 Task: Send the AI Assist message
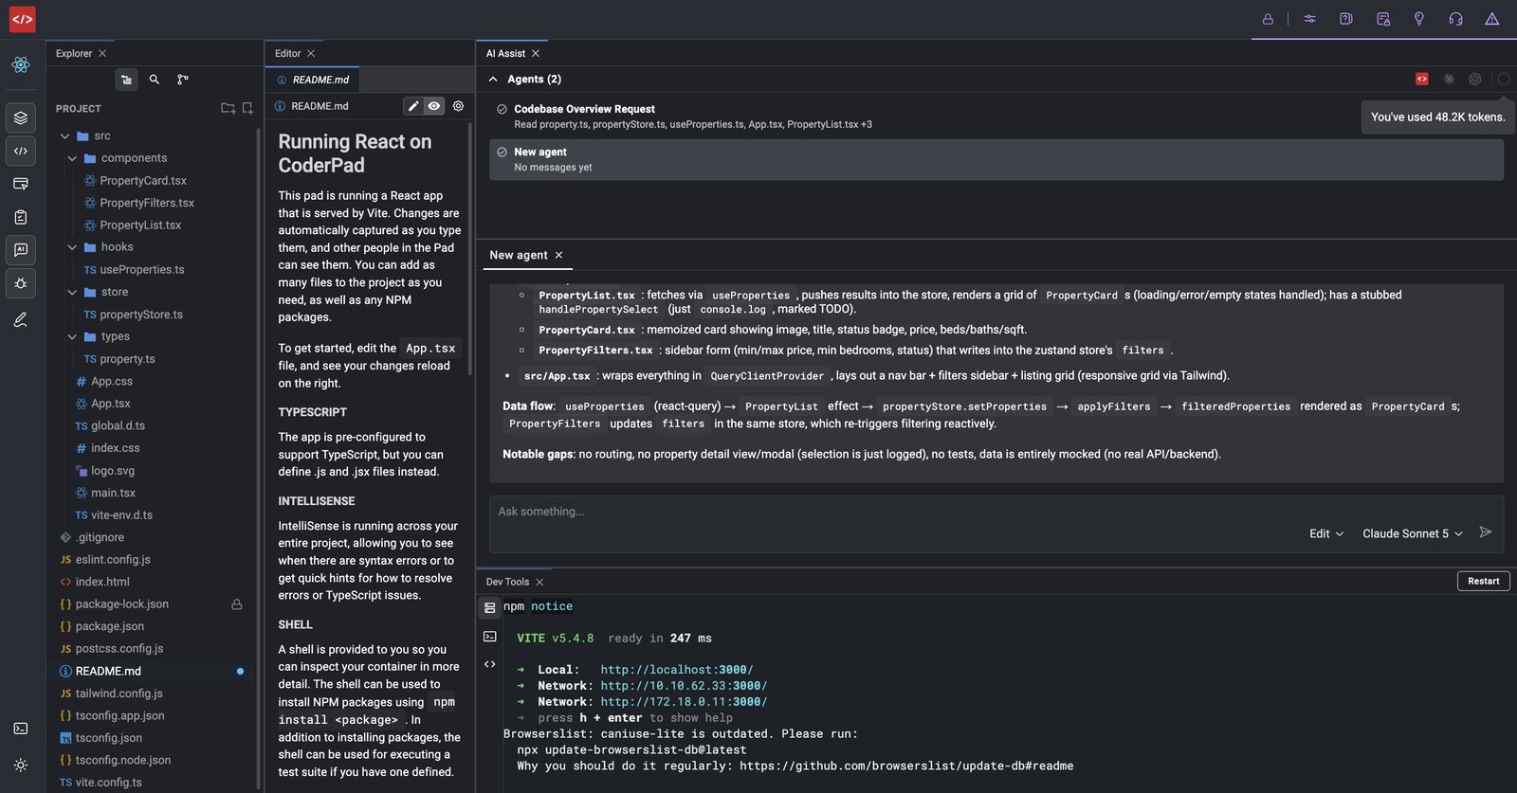pos(1486,532)
